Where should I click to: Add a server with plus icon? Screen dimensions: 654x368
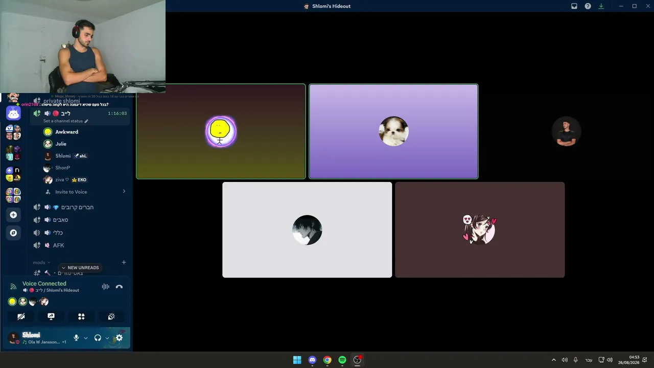(x=13, y=215)
